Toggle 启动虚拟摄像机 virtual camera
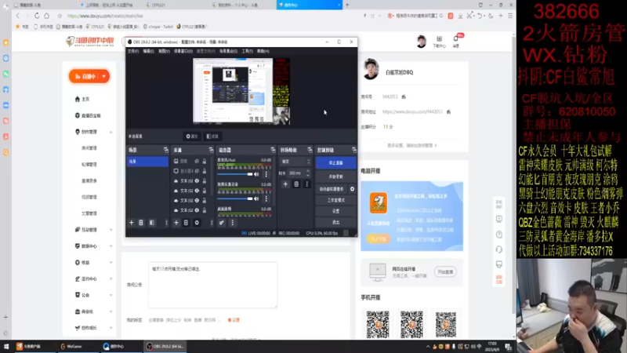The width and height of the screenshot is (627, 353). (332, 189)
